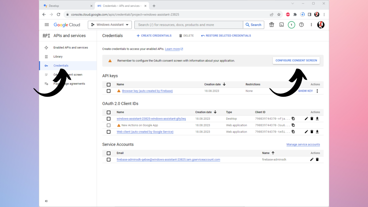Download JSON for windows-assistant-23825 desktop client

pos(317,119)
